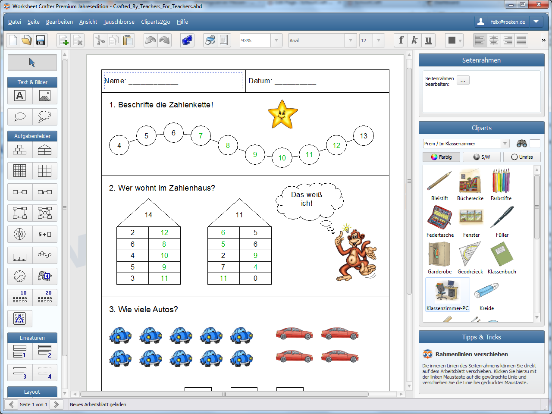Viewport: 552px width, 414px height.
Task: Select the Klassenzimmer-PC clipart thumbnail
Action: (x=447, y=294)
